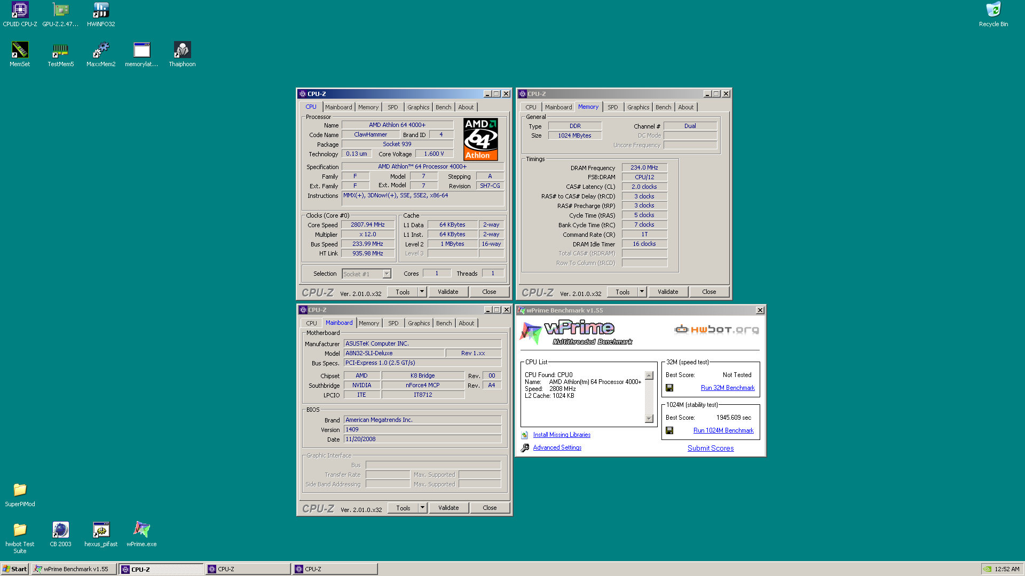The height and width of the screenshot is (576, 1025).
Task: Select wPrime Benchmark v1.55 taskbar button
Action: click(74, 569)
